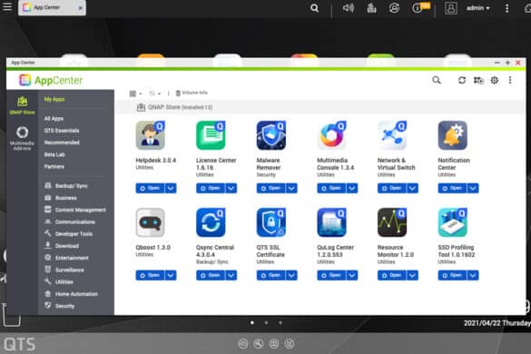
Task: Click the App Center search magnifier
Action: pyautogui.click(x=437, y=80)
